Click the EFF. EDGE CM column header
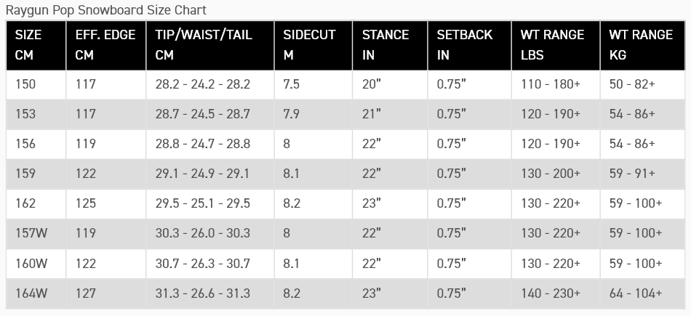The width and height of the screenshot is (691, 316). pos(105,44)
